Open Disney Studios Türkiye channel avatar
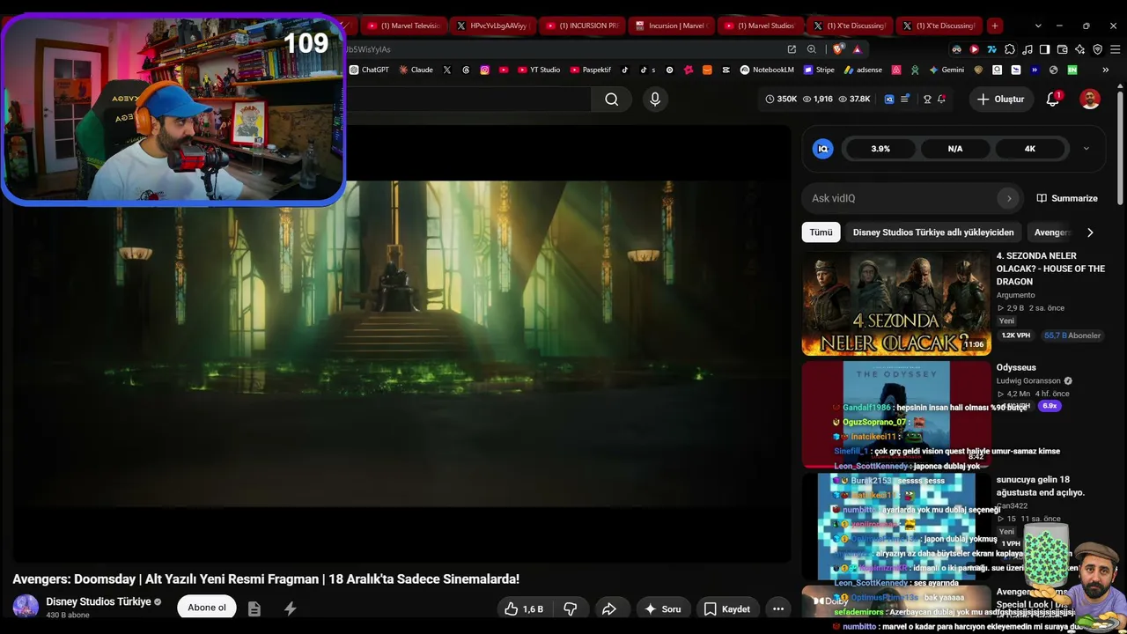The height and width of the screenshot is (634, 1127). point(26,607)
